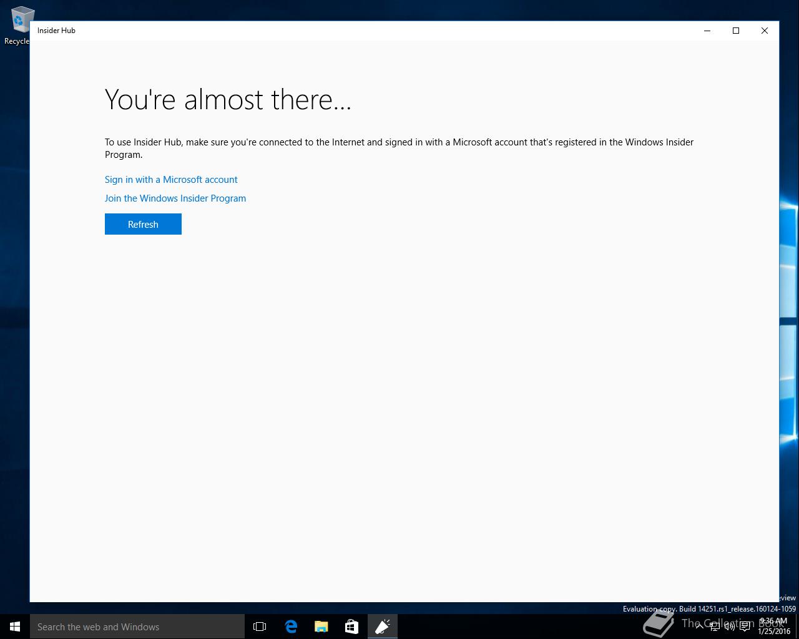
Task: Minimize the Insider Hub window
Action: pyautogui.click(x=707, y=31)
